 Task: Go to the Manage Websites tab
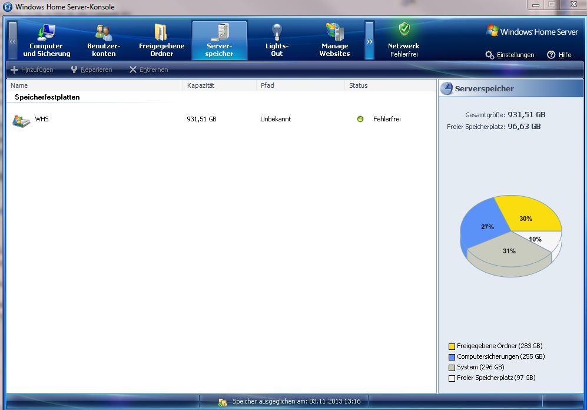point(334,40)
